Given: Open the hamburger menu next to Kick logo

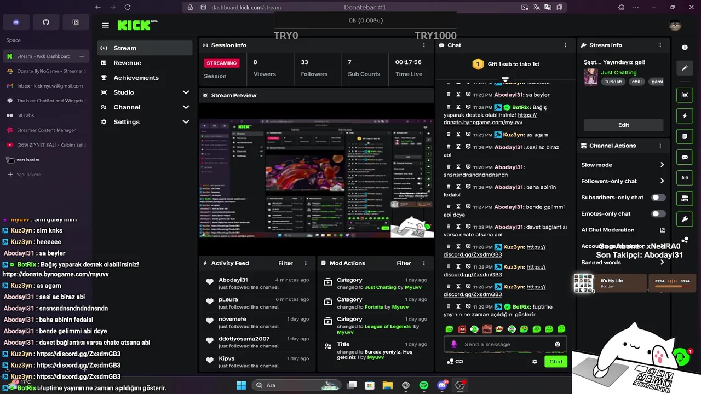Looking at the screenshot, I should pyautogui.click(x=105, y=25).
